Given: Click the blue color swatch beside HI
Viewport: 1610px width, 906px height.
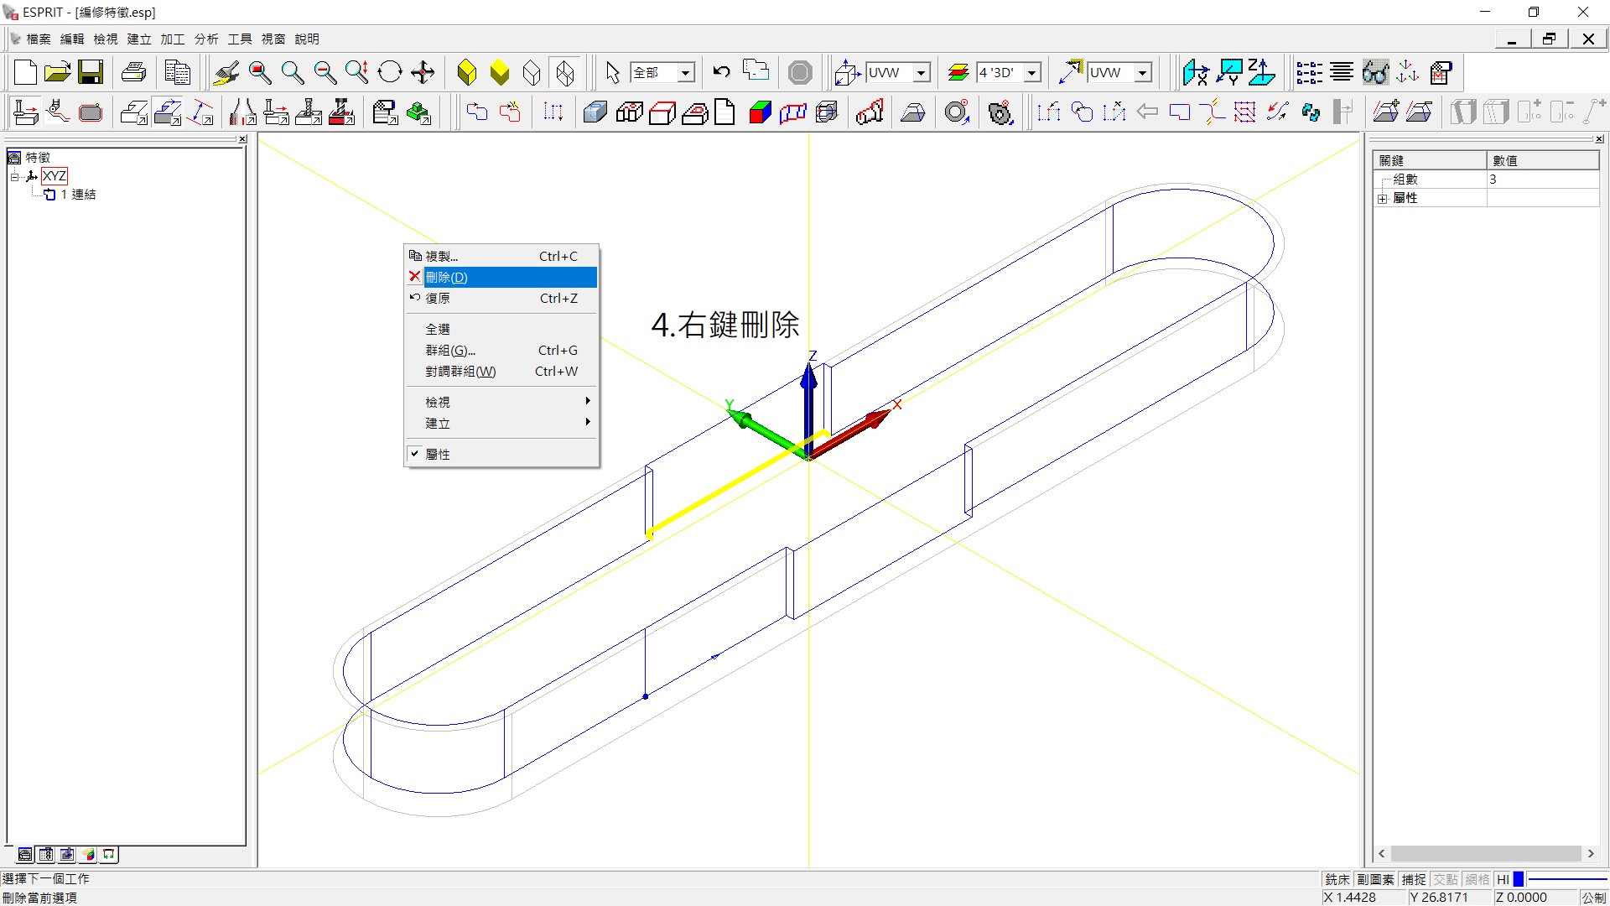Looking at the screenshot, I should [1519, 879].
